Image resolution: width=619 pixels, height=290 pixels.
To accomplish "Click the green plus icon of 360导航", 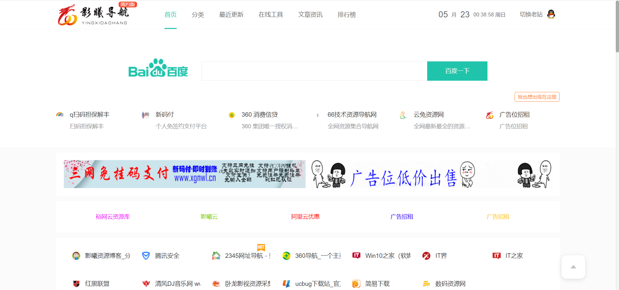I will (286, 256).
